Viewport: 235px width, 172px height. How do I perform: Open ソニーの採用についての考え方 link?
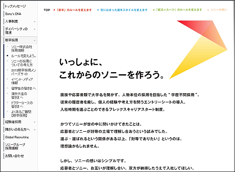[22, 63]
